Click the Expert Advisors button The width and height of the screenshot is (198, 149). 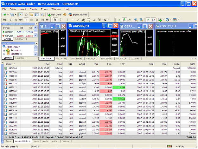[78, 15]
